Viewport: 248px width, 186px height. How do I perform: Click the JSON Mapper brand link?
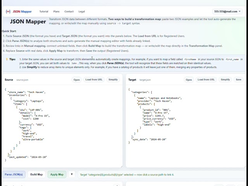click(22, 11)
